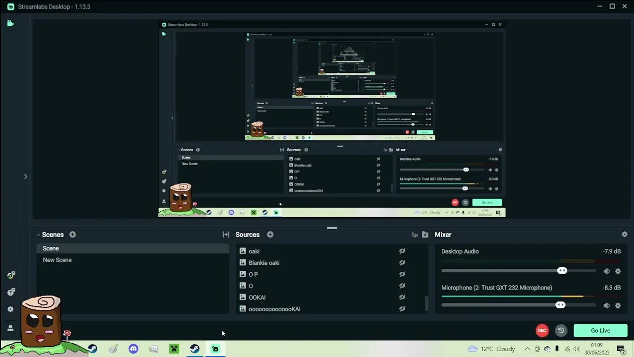
Task: Click the -8.3 dB level value
Action: coord(612,288)
